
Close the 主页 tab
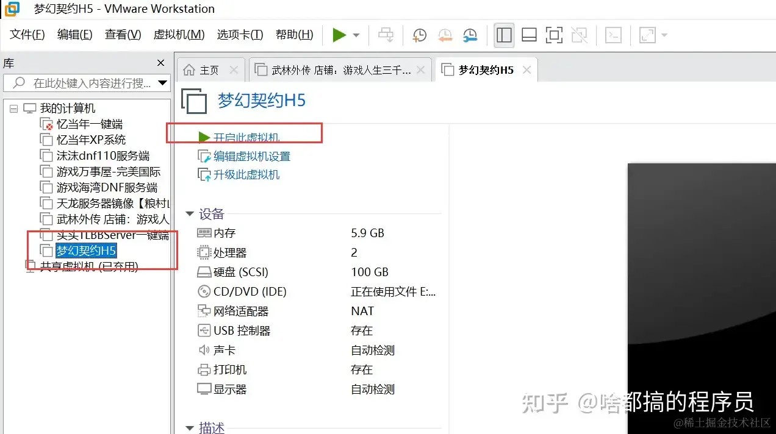(233, 70)
